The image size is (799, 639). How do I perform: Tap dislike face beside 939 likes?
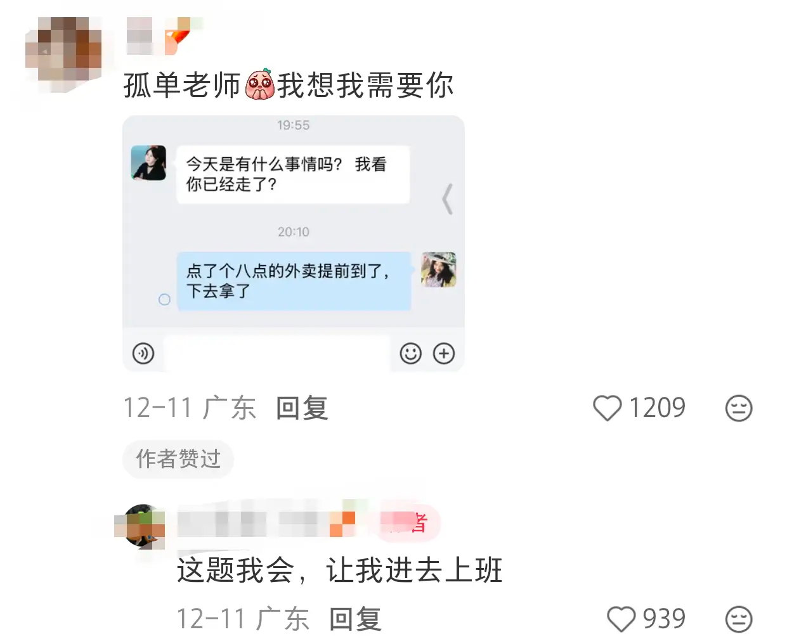coord(739,619)
